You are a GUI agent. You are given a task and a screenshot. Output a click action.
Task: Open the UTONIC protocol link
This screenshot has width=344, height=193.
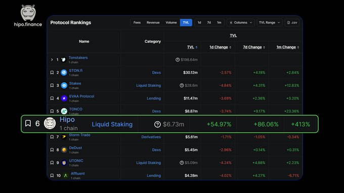(x=76, y=161)
